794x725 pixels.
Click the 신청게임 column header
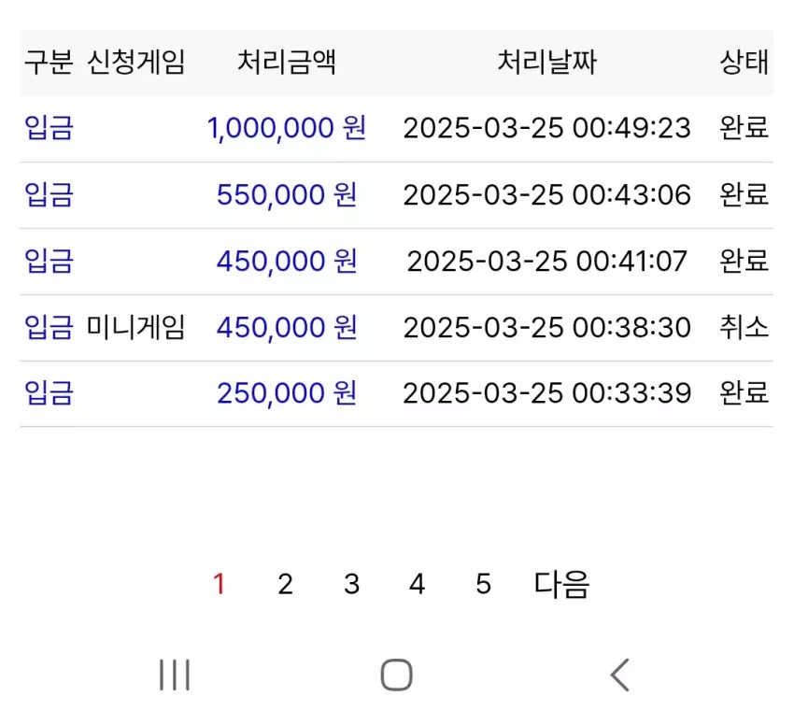pos(135,63)
